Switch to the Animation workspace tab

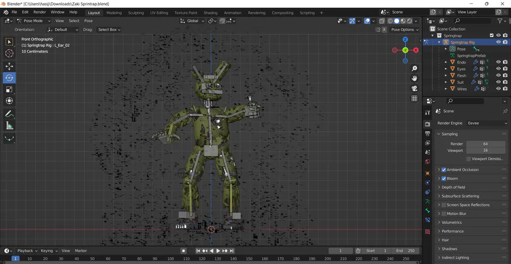(232, 12)
